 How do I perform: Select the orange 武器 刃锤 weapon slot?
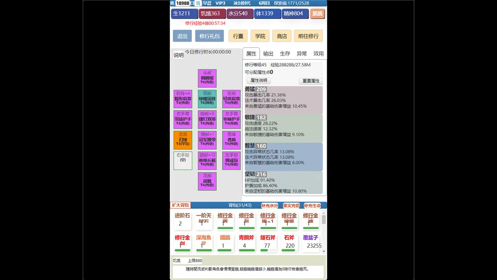pyautogui.click(x=182, y=140)
